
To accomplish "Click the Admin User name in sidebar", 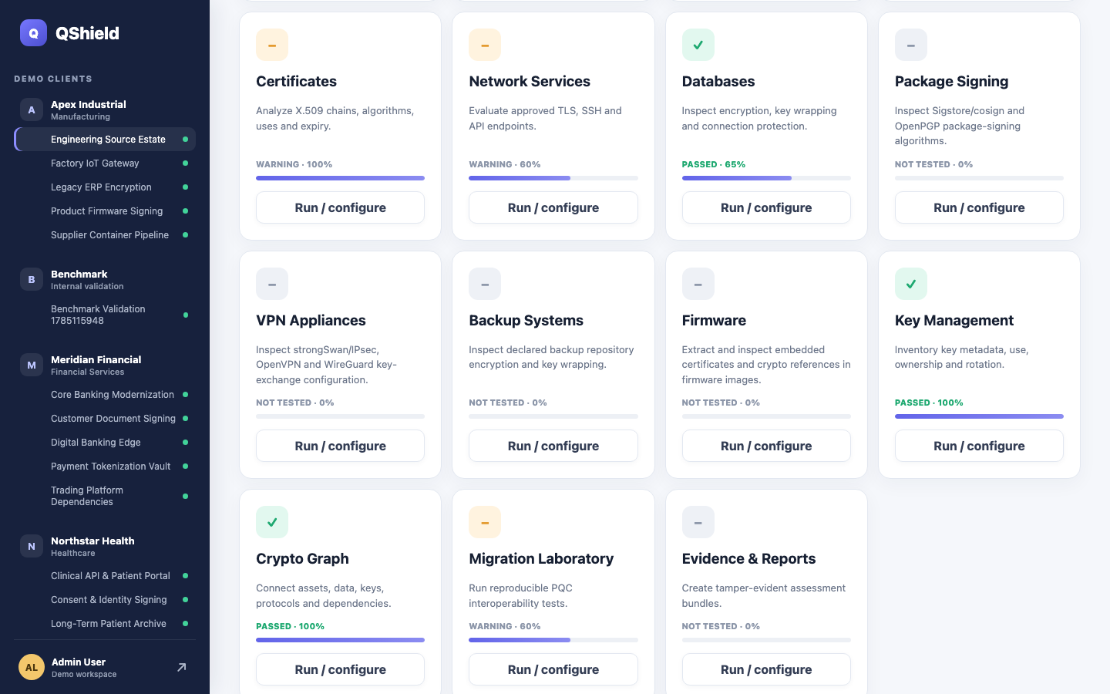I will point(79,662).
